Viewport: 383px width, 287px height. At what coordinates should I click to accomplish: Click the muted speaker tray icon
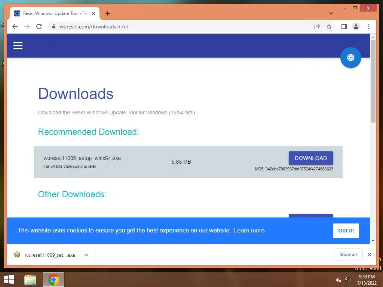pyautogui.click(x=338, y=280)
